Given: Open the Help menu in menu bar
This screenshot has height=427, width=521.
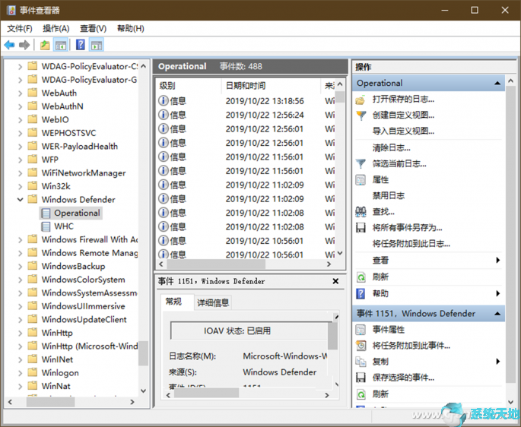Looking at the screenshot, I should click(131, 29).
